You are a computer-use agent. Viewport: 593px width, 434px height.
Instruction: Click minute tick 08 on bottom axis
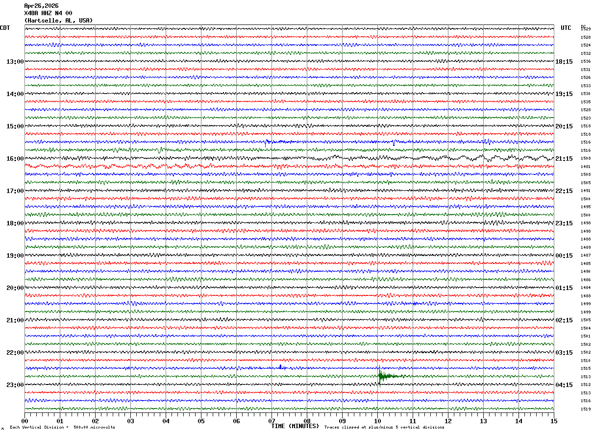(x=307, y=421)
